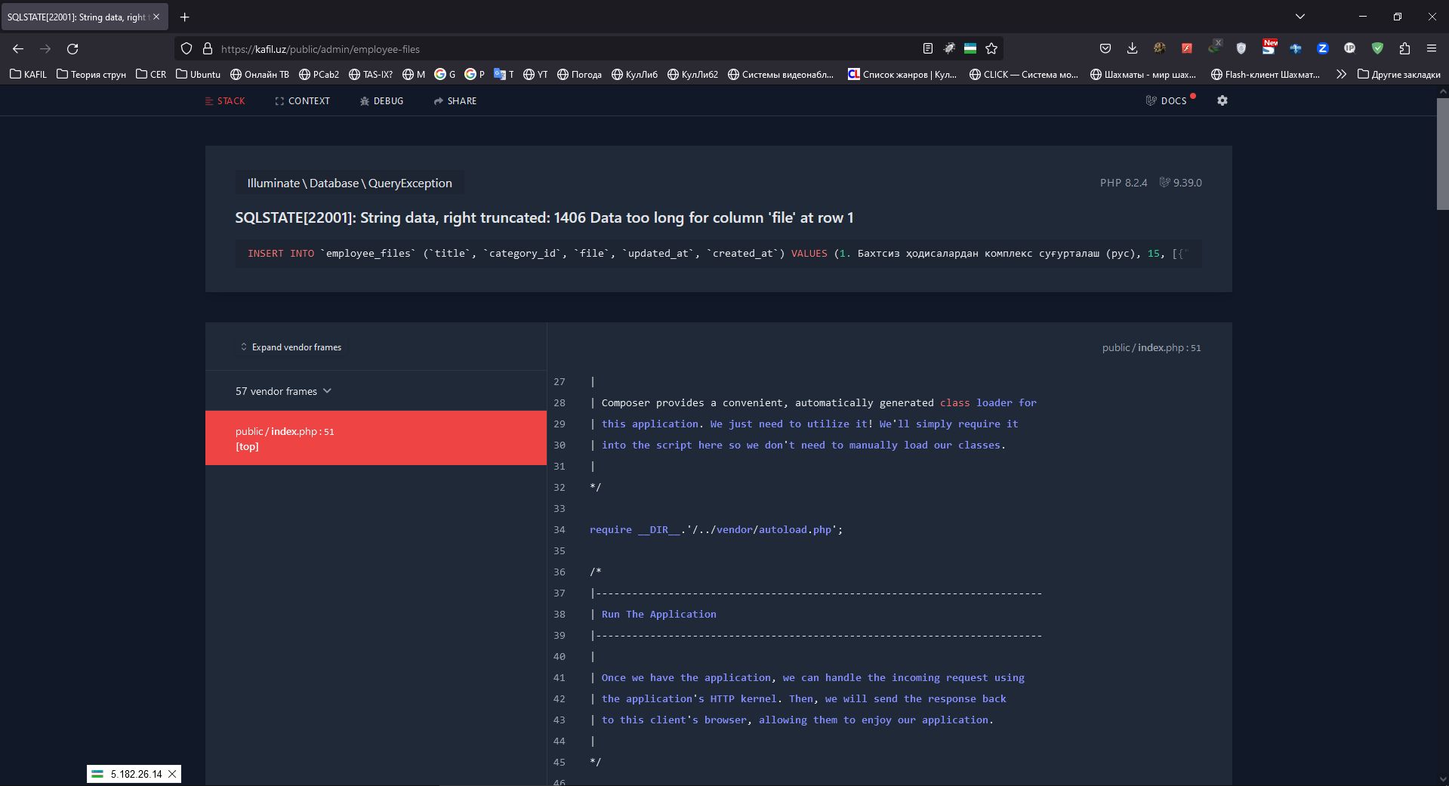1449x786 pixels.
Task: Open the extensions puzzle menu
Action: tap(1404, 49)
